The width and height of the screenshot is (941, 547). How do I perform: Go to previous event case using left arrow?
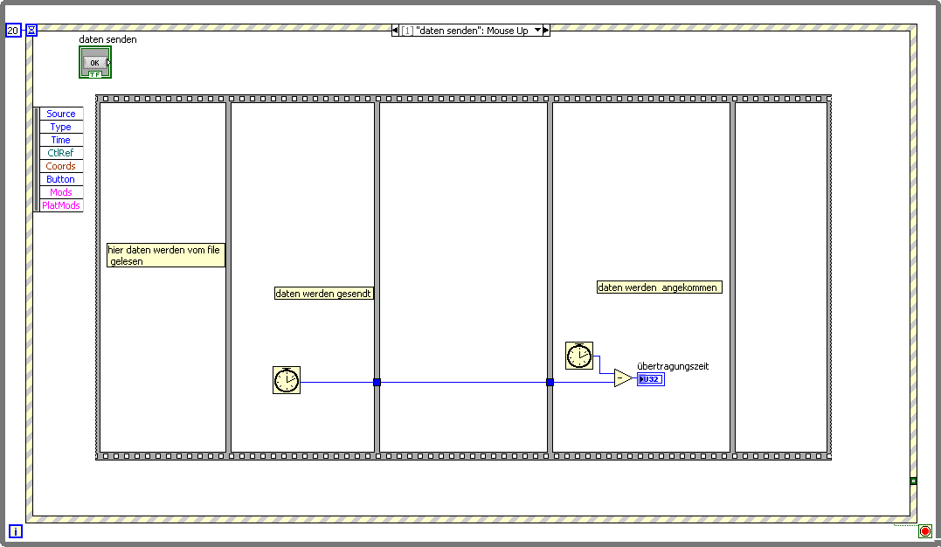point(395,30)
